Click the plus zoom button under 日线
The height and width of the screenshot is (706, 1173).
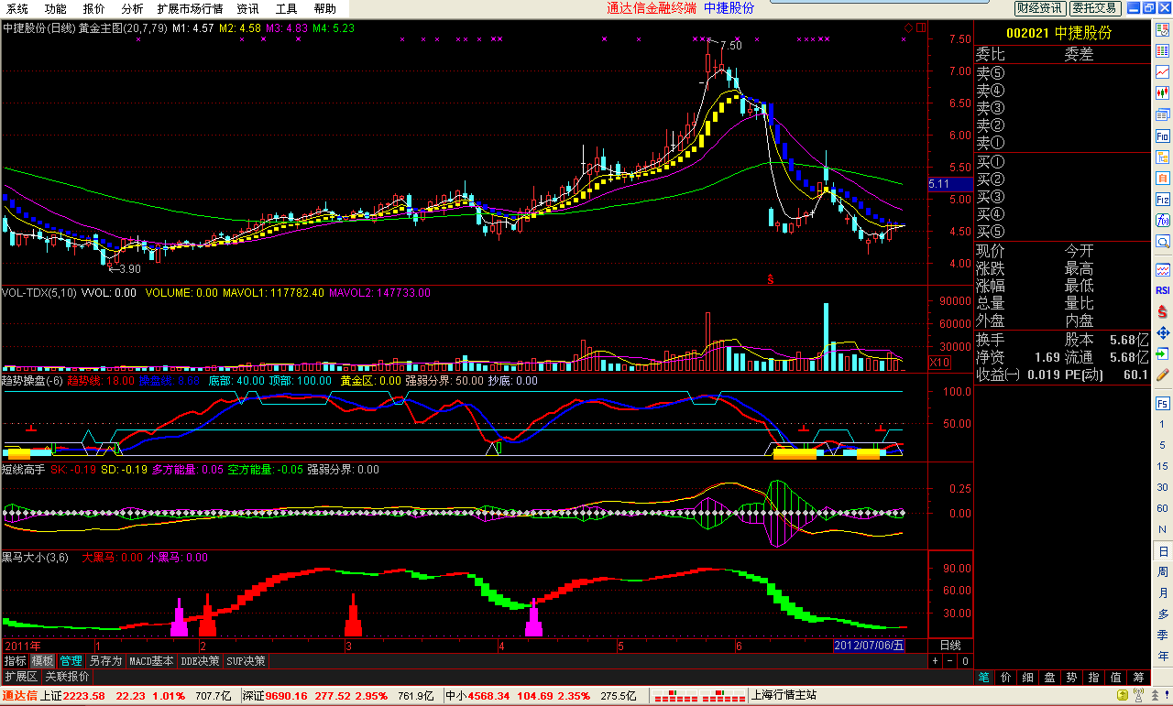coord(936,660)
